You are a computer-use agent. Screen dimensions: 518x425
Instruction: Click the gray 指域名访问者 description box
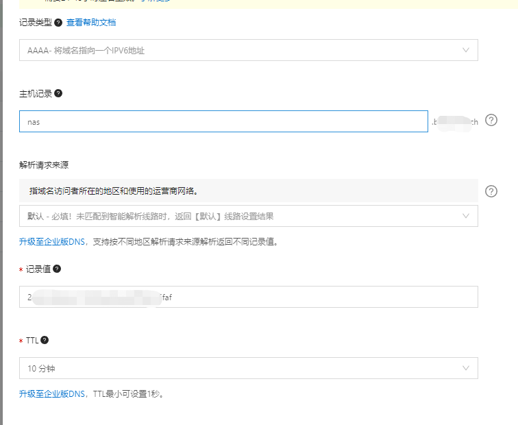tap(248, 191)
